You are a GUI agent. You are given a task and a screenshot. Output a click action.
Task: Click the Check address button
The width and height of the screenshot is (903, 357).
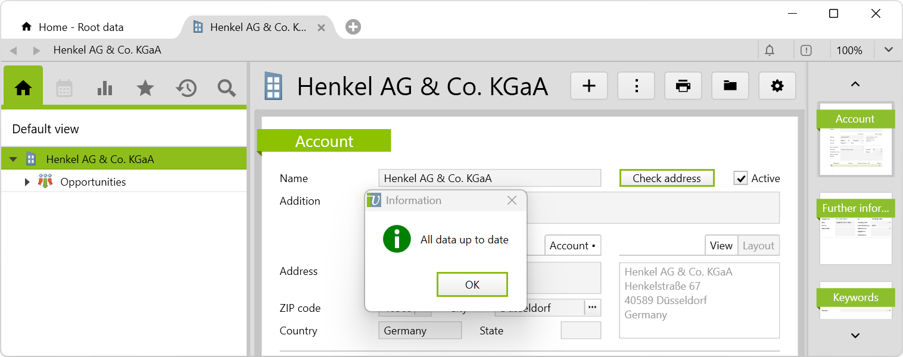point(667,178)
